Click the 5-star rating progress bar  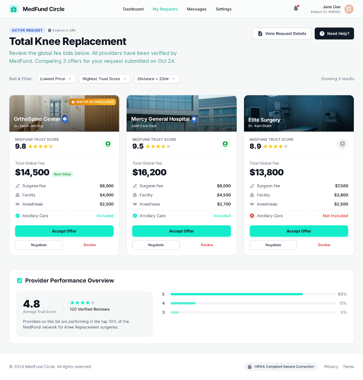(x=253, y=294)
